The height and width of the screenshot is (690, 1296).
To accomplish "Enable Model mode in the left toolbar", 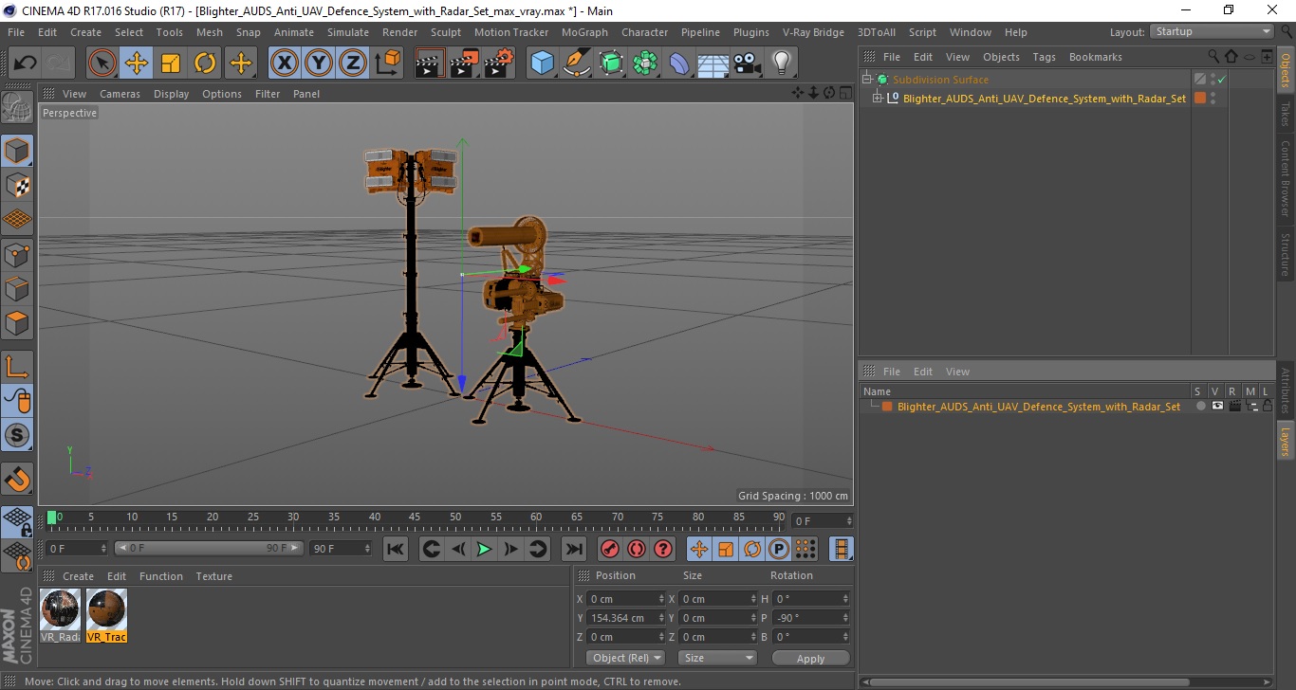I will (x=17, y=151).
